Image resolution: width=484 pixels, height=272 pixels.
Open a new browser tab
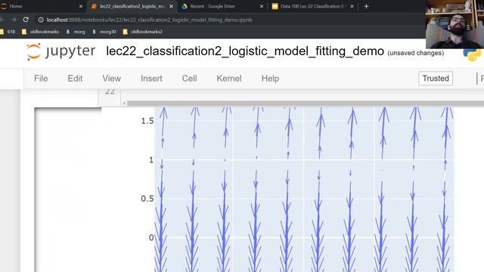[366, 6]
